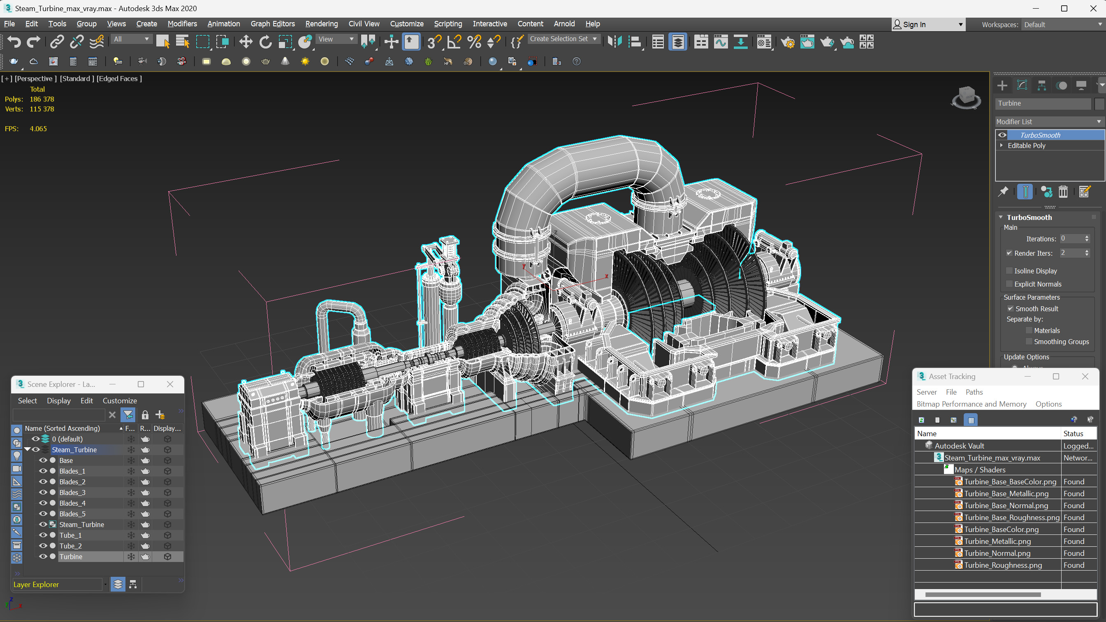Collapse the Steam_Turbine layer tree
Viewport: 1106px width, 622px height.
tap(27, 449)
